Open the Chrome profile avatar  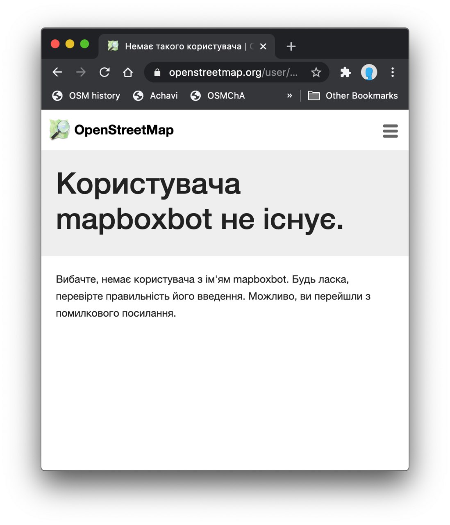pyautogui.click(x=369, y=72)
